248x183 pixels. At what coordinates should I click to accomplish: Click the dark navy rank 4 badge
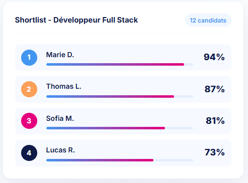click(x=29, y=153)
